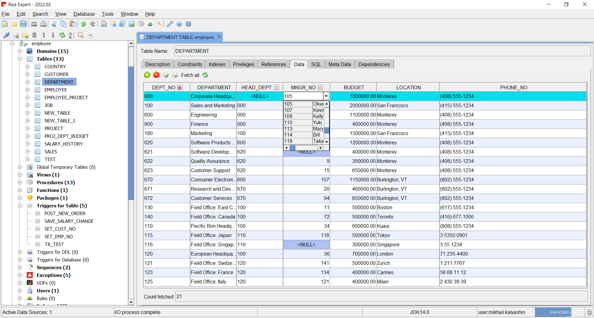Switch to the Constraints tab
Viewport: 594px width, 318px height.
click(190, 64)
